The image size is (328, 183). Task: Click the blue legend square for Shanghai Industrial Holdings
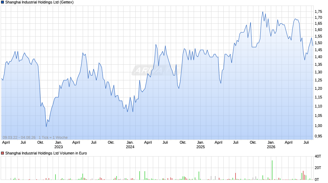[2, 2]
